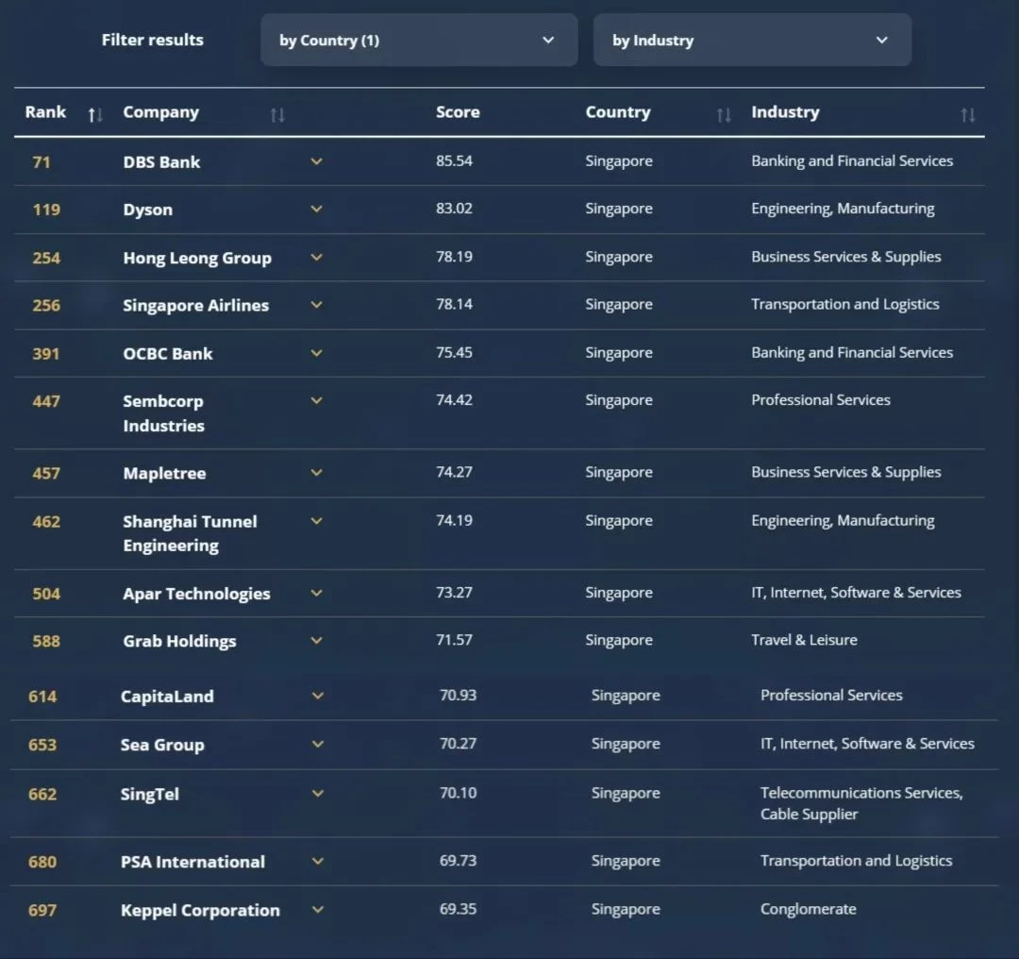Click the score 69.35

point(459,909)
